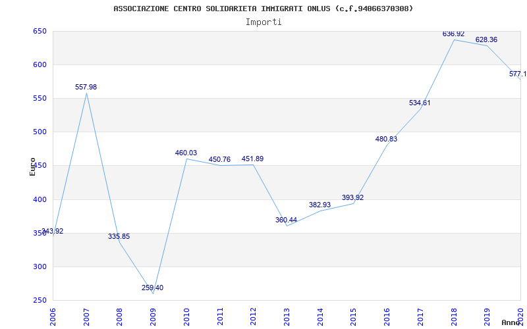Click the 2016 x-axis tick label
Viewport: 527px width, 329px height.
coord(387,316)
